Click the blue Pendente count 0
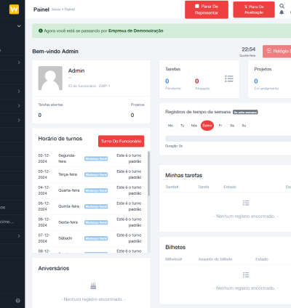Screen dimensions: 291x308 167,81
